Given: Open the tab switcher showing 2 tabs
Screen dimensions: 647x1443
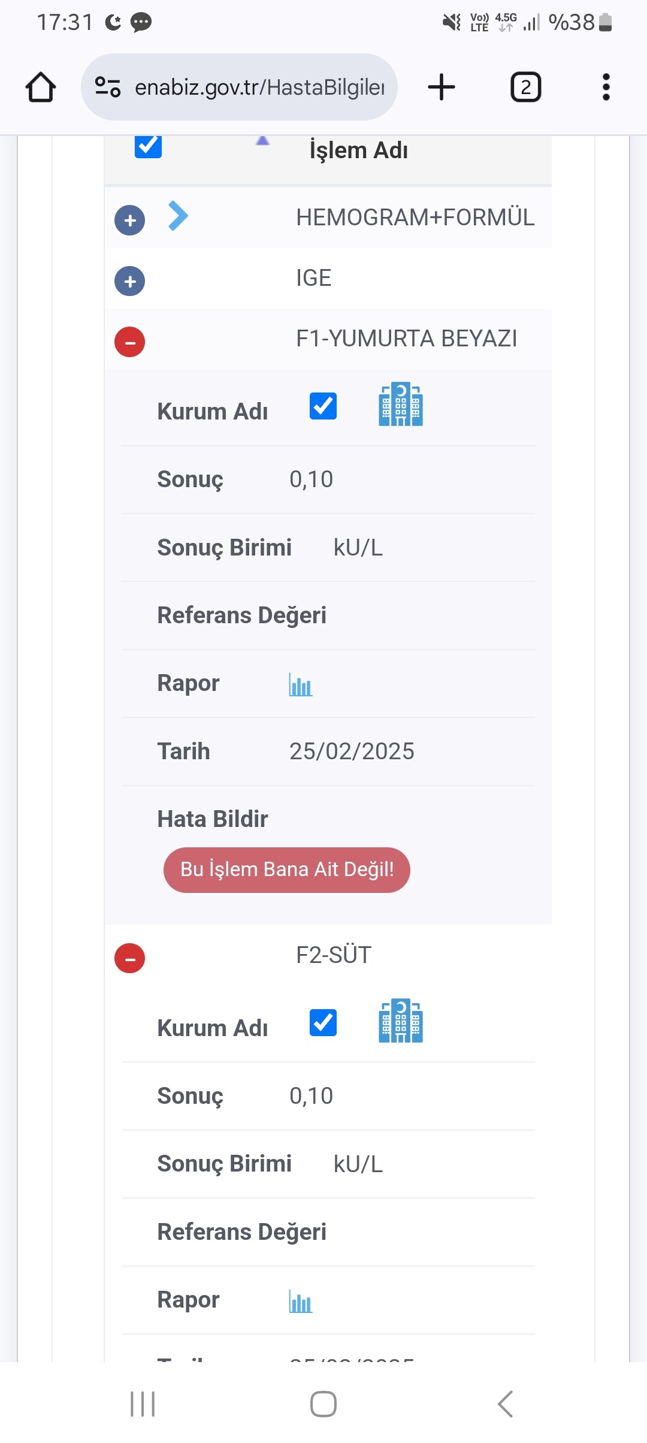Looking at the screenshot, I should 525,87.
